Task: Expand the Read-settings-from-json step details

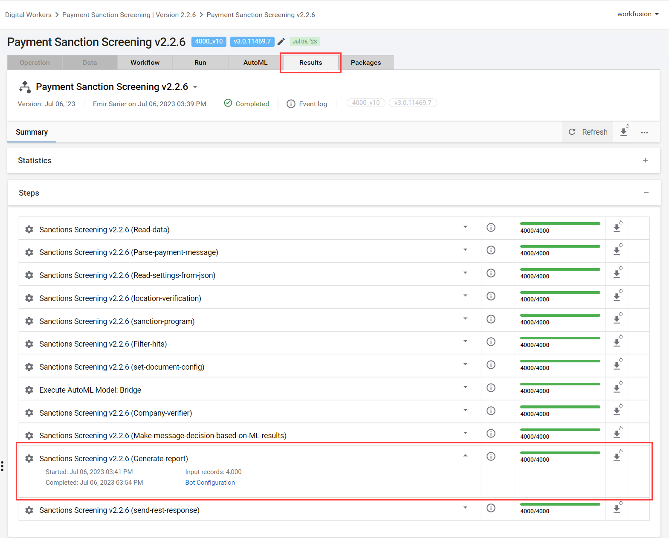Action: (x=465, y=272)
